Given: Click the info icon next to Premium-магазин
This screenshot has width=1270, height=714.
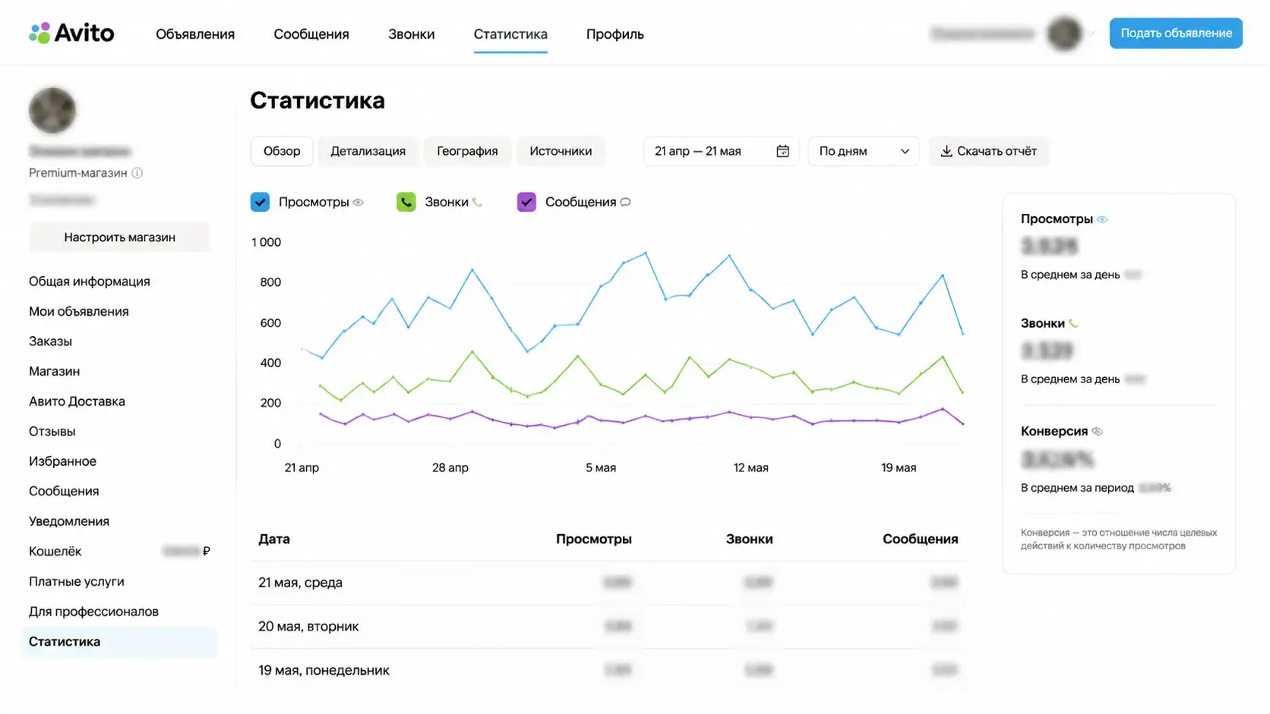Looking at the screenshot, I should point(137,173).
